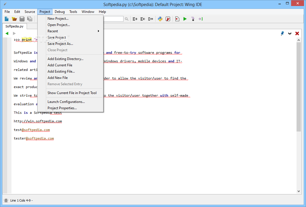Click the vertical scrollbar thumb
Image resolution: width=306 pixels, height=207 pixels.
(x=299, y=87)
